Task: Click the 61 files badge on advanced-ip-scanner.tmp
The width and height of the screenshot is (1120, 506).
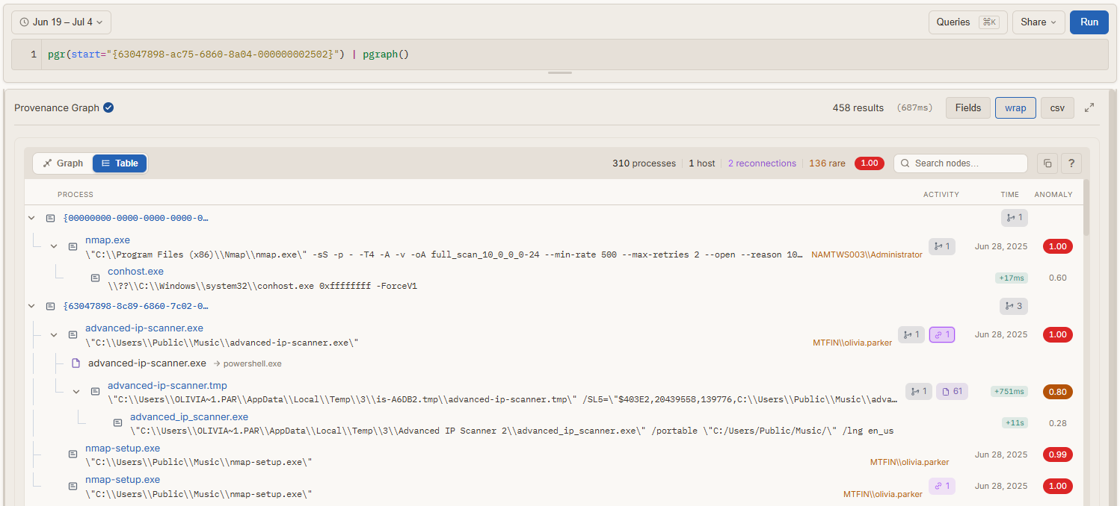Action: pos(952,391)
